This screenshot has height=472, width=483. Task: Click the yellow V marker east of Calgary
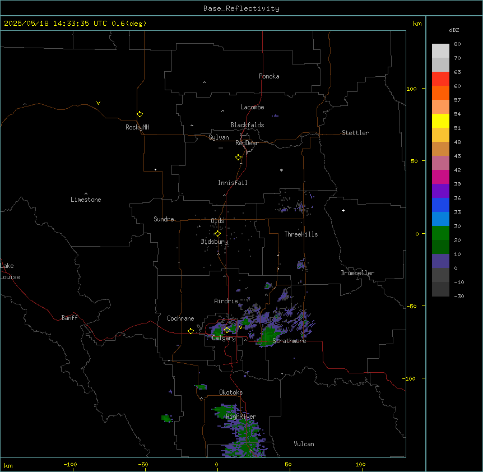click(240, 327)
